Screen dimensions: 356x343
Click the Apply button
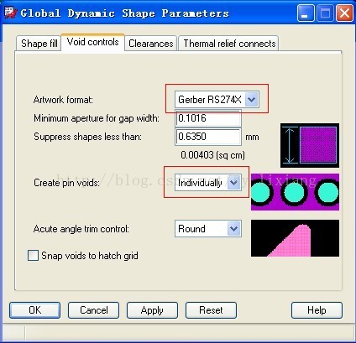click(152, 310)
